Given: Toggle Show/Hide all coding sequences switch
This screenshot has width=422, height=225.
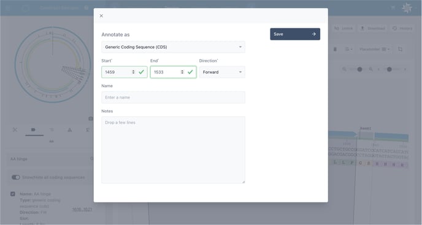Looking at the screenshot, I should (15, 177).
